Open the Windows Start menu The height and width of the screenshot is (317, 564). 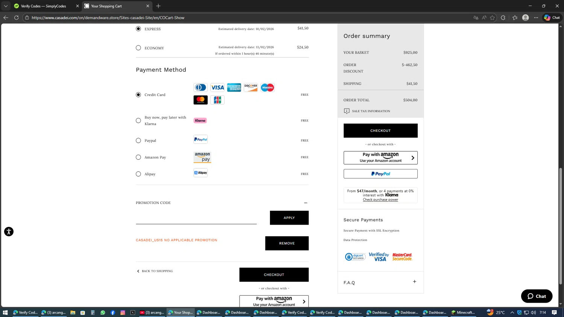click(5, 312)
